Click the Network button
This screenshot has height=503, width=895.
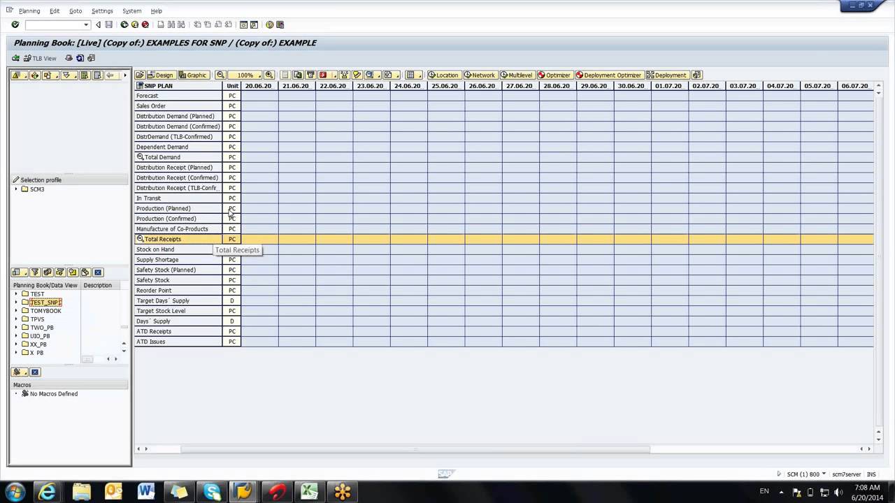(x=480, y=75)
